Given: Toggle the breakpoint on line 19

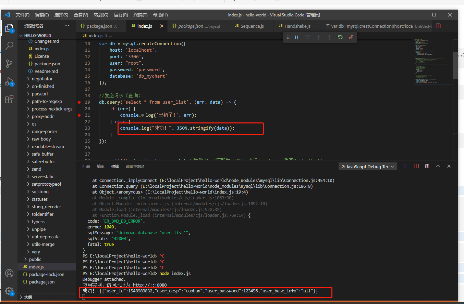Looking at the screenshot, I should pyautogui.click(x=79, y=102).
